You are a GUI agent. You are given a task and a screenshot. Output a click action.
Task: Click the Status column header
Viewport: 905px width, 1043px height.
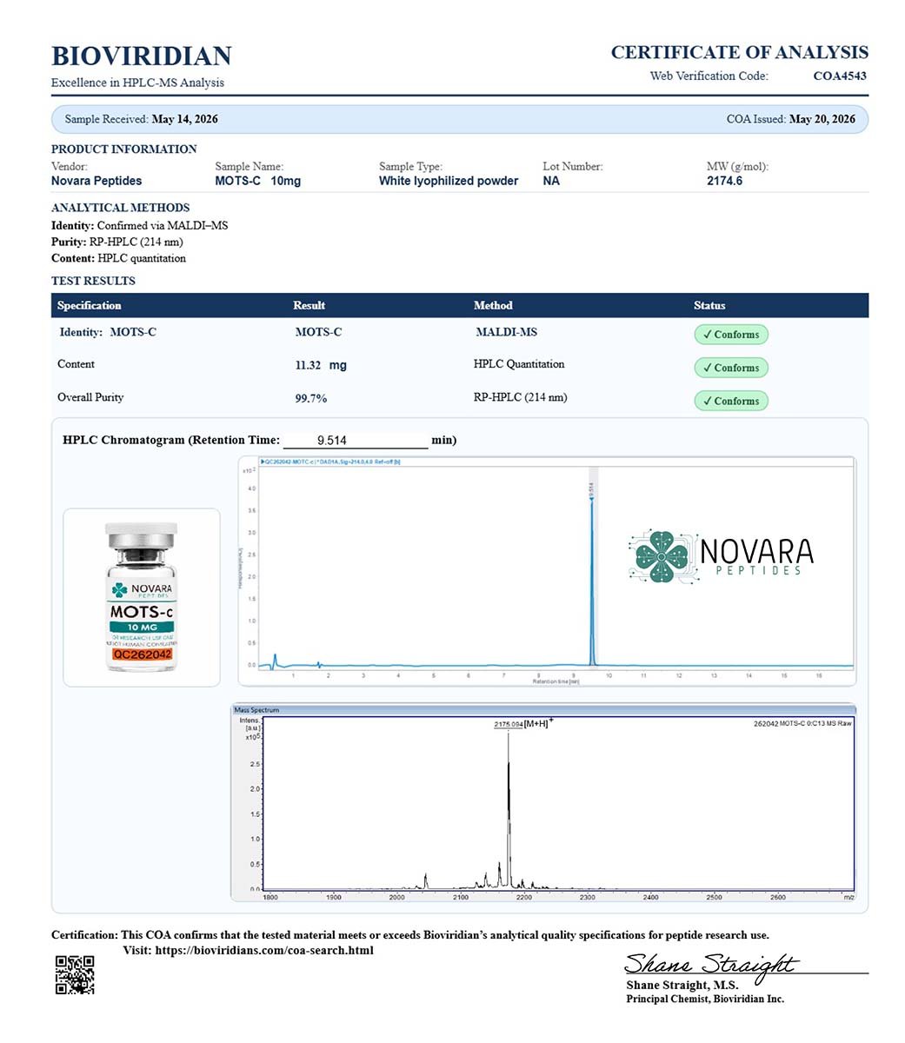[x=709, y=305]
